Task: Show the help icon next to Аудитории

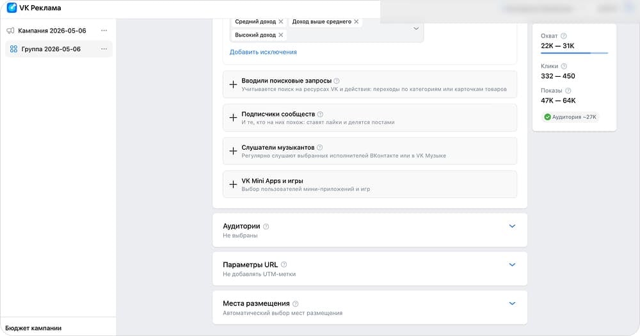Action: click(266, 227)
